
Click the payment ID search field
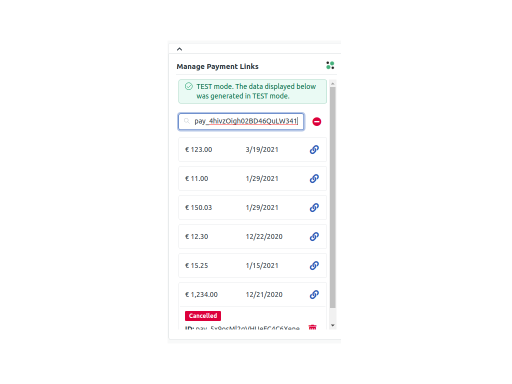coord(245,121)
